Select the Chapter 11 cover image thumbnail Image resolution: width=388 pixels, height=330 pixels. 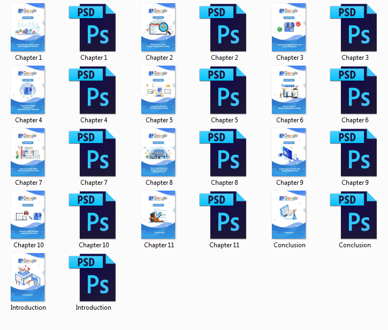(158, 215)
